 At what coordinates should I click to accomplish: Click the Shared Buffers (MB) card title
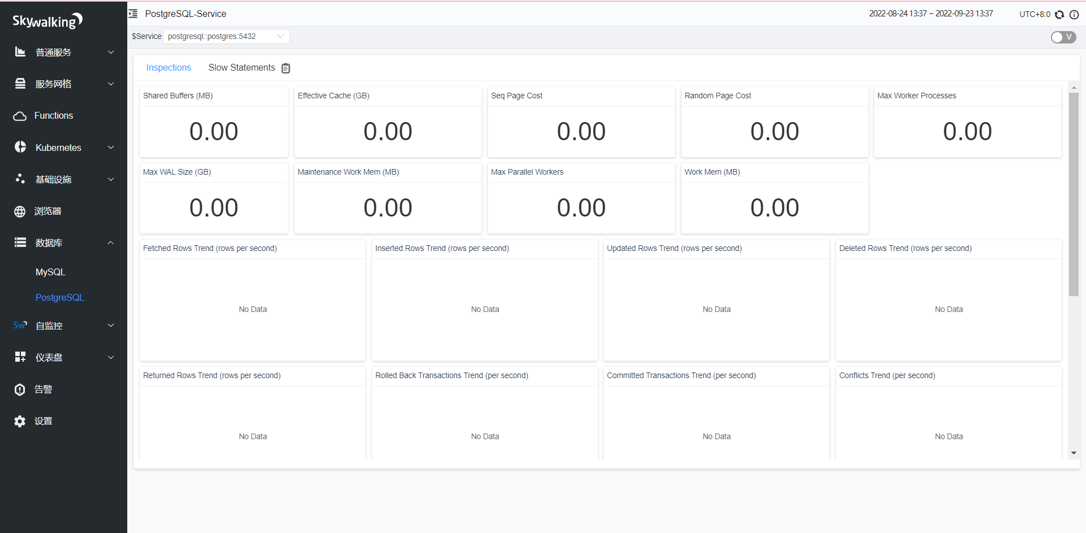(178, 96)
